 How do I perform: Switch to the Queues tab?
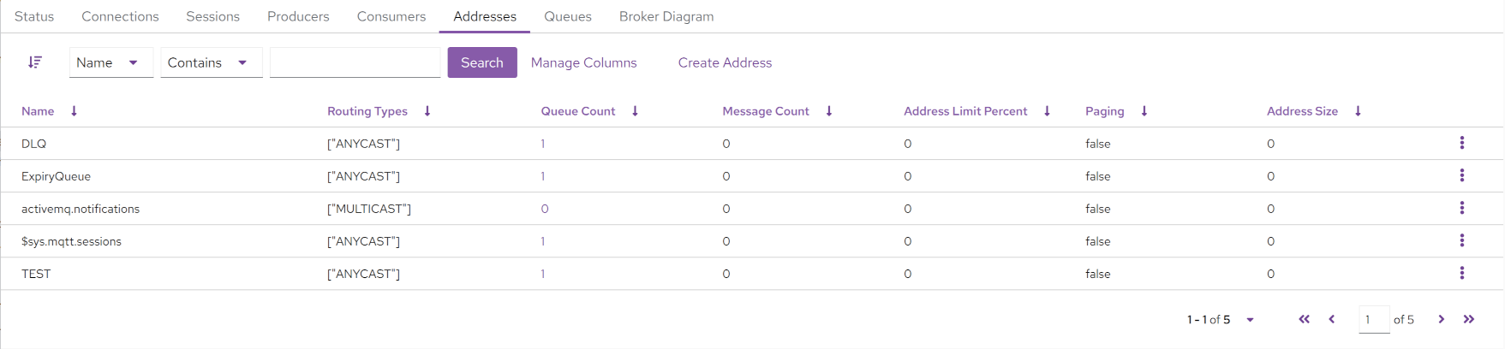(568, 16)
